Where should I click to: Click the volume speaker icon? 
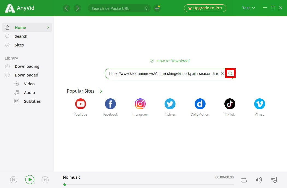pos(259,180)
